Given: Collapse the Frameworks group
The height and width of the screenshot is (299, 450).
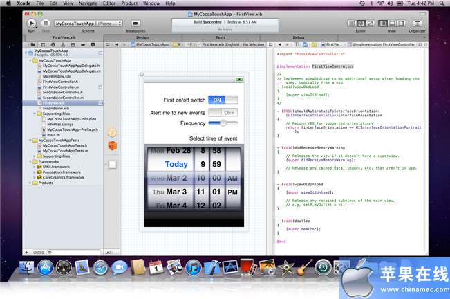Looking at the screenshot, I should point(30,161).
